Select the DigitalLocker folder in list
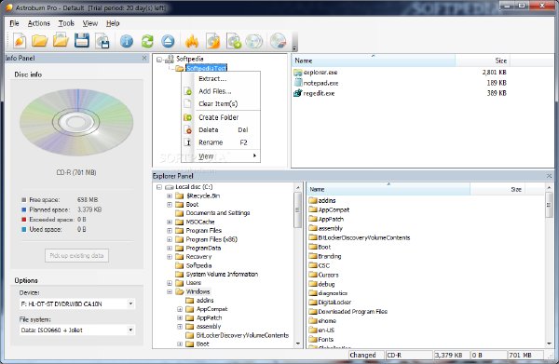This screenshot has height=364, width=559. (334, 302)
